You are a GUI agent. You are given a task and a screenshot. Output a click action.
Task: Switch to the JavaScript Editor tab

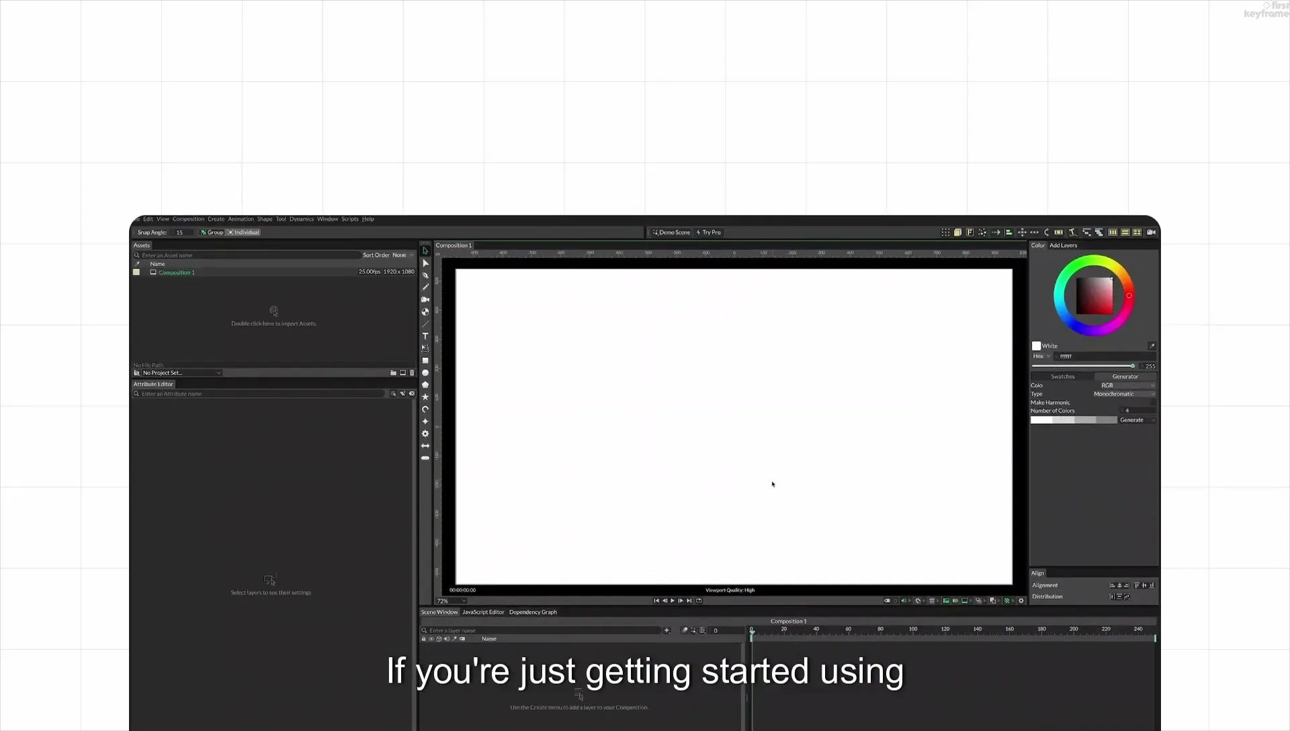[483, 612]
